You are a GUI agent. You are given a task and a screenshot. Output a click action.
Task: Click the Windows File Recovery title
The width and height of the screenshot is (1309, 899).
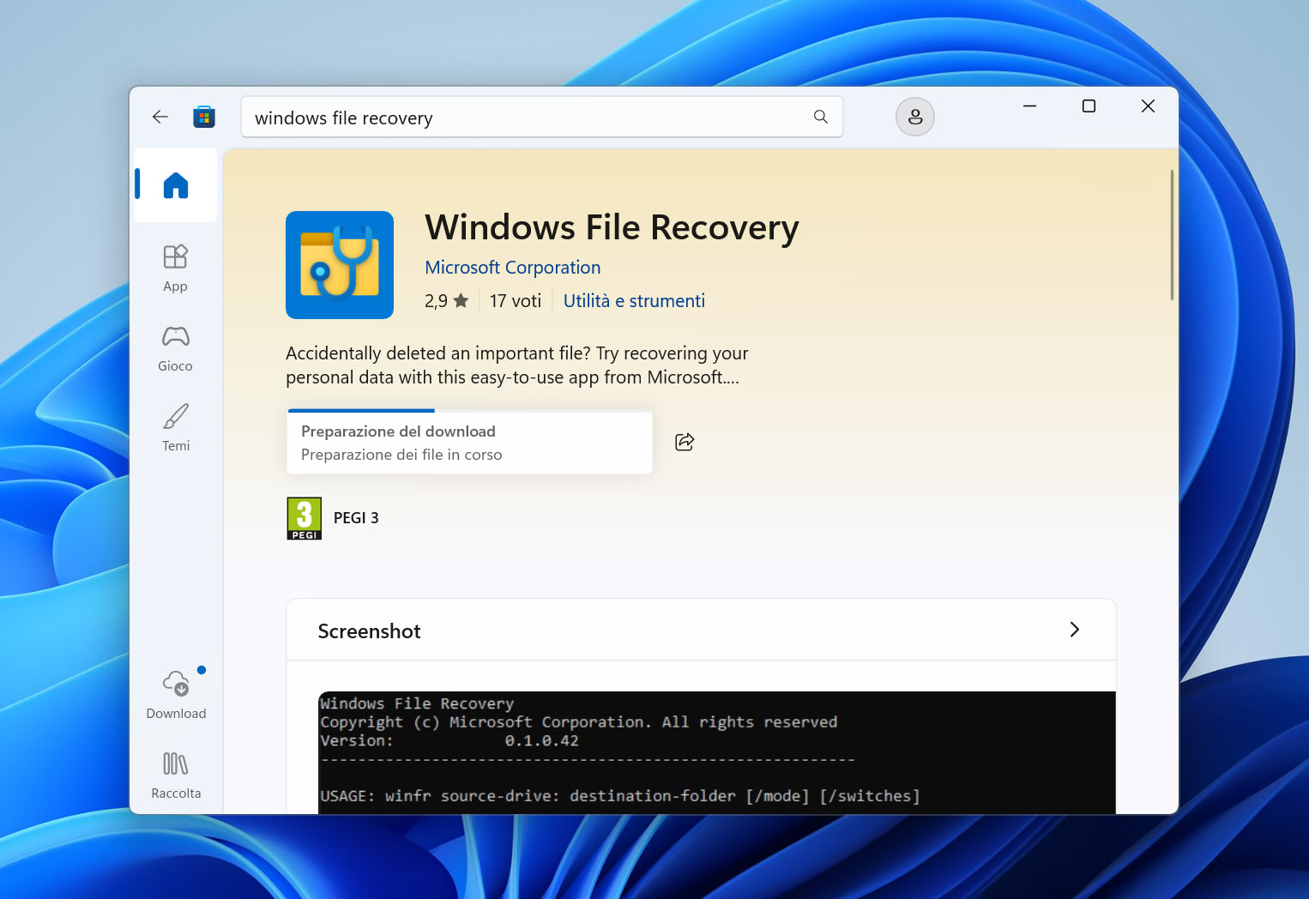pos(612,228)
